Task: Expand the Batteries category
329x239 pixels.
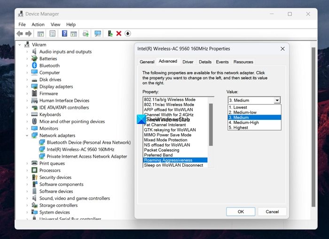Action: pyautogui.click(x=27, y=59)
